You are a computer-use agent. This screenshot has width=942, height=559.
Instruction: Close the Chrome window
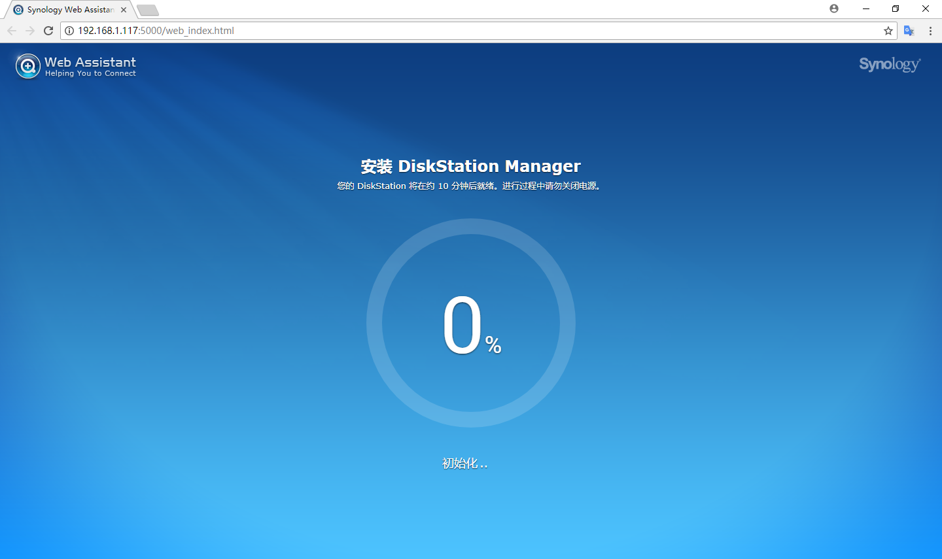click(926, 8)
